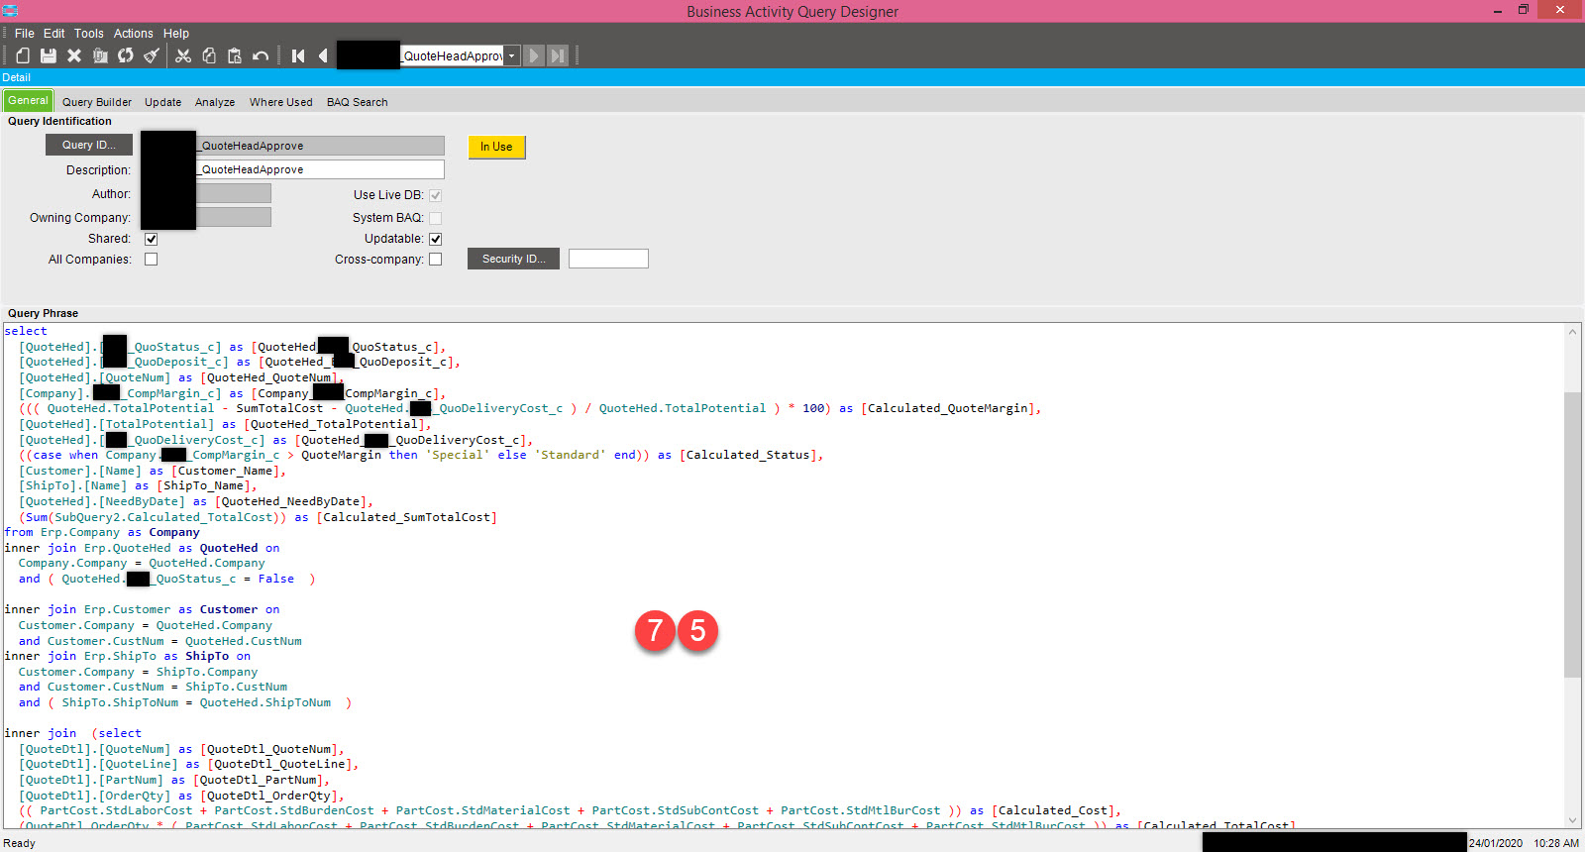Toggle the Shared checkbox
This screenshot has width=1585, height=852.
(x=151, y=239)
